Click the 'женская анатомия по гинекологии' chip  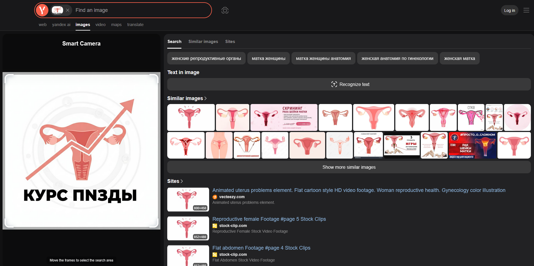[x=397, y=58]
